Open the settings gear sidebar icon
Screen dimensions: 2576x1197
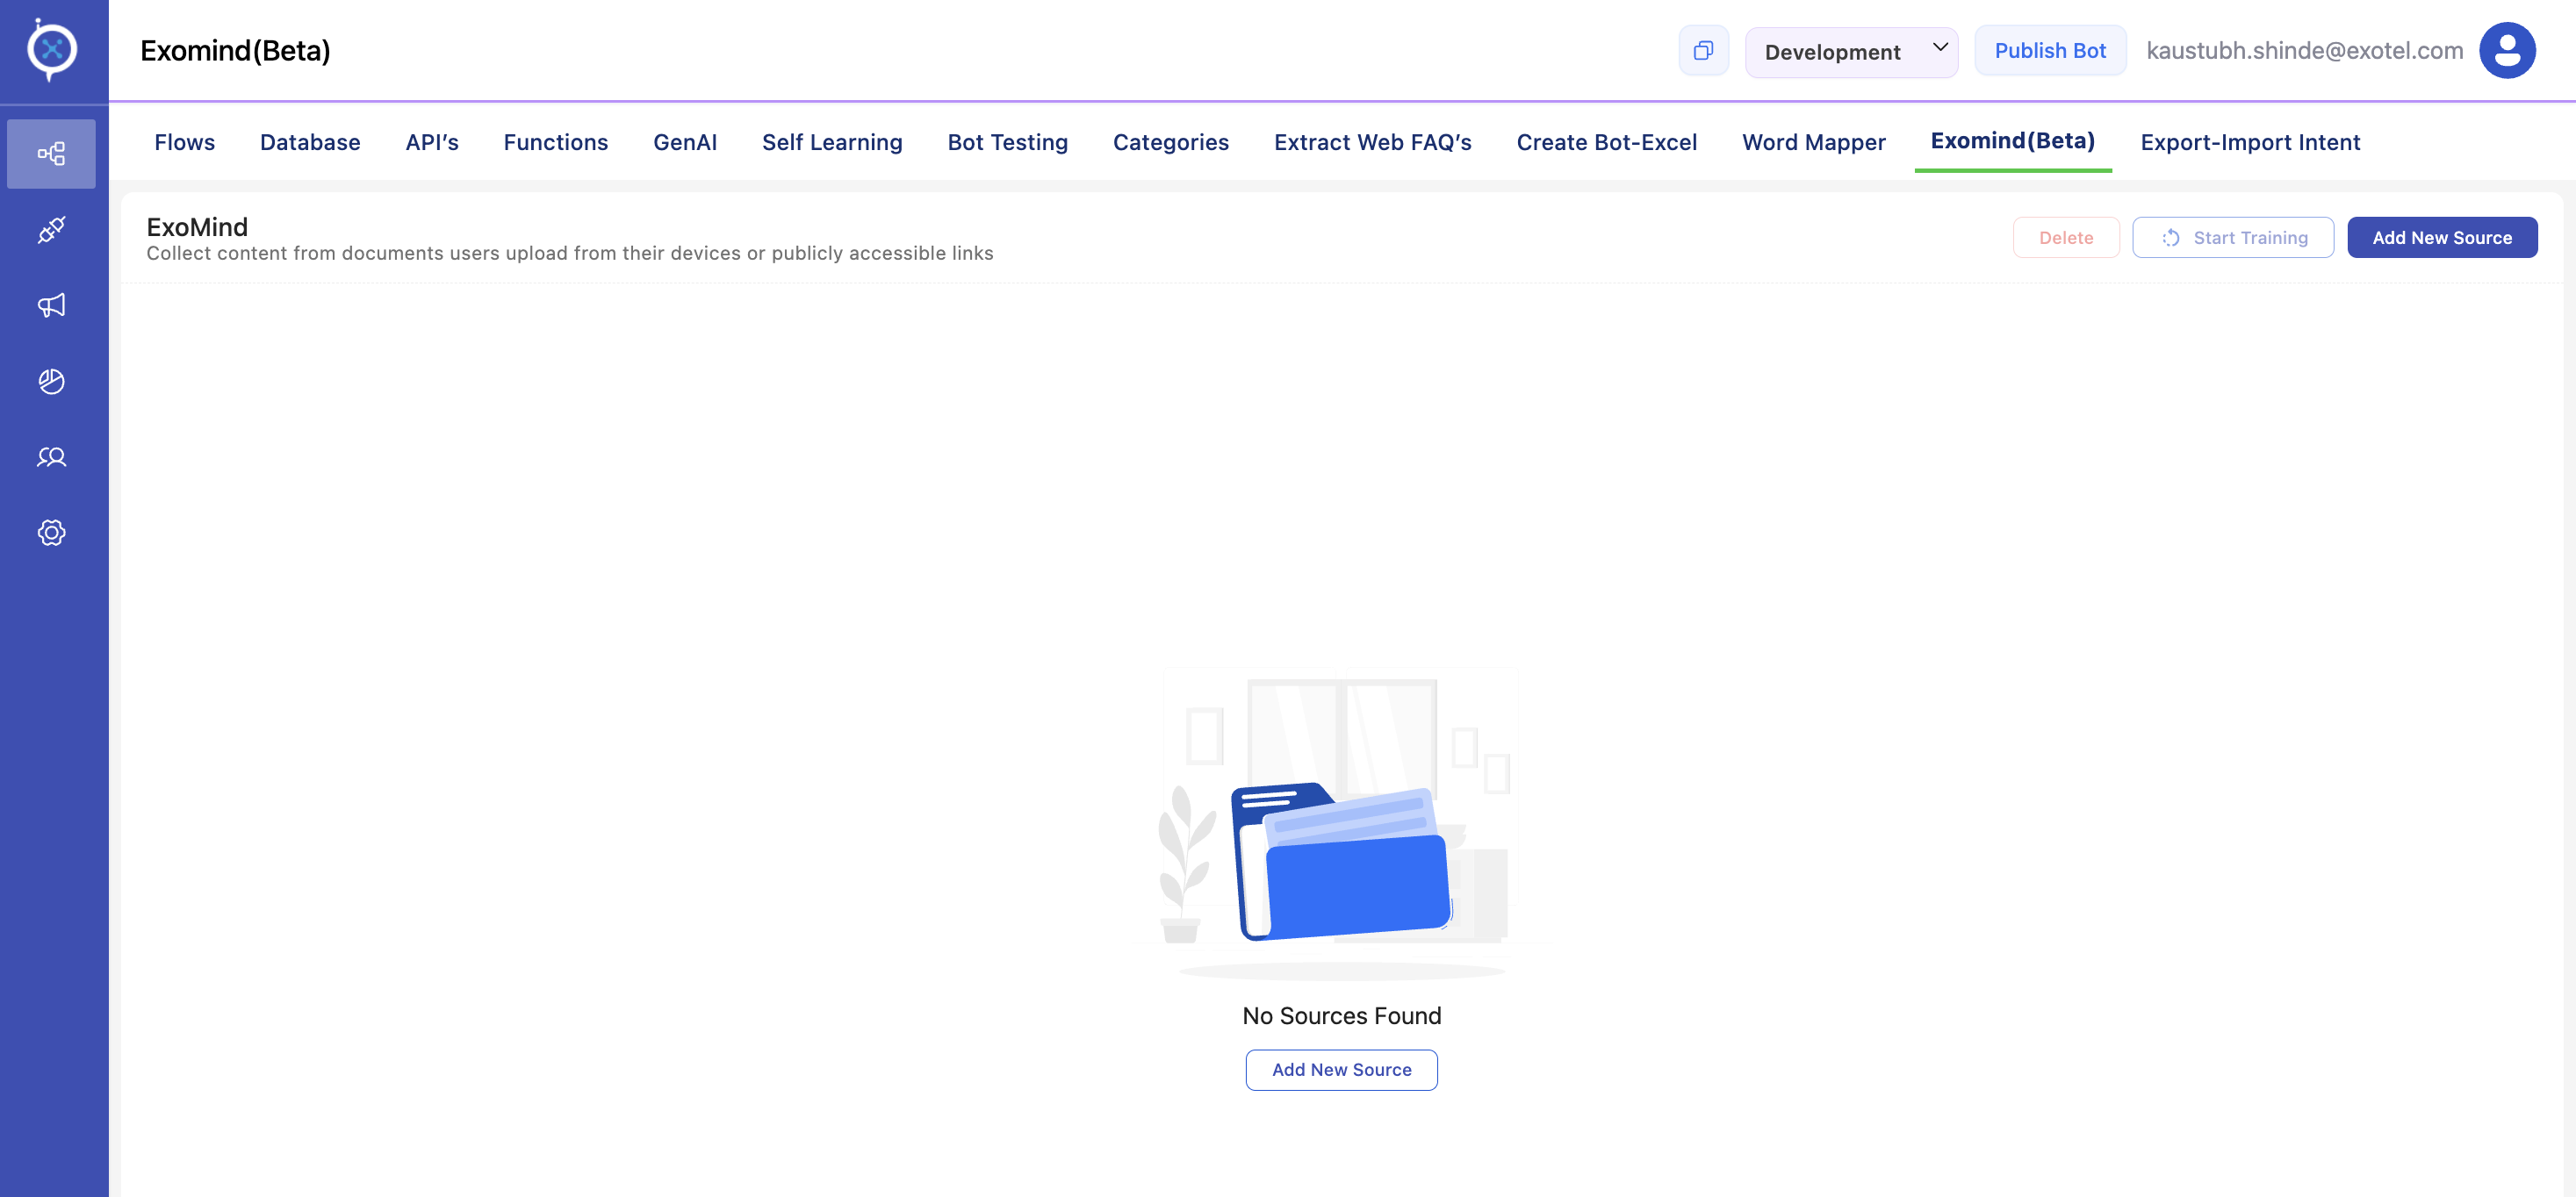51,533
